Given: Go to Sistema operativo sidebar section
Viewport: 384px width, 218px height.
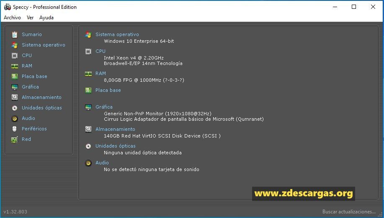Looking at the screenshot, I should pyautogui.click(x=44, y=45).
